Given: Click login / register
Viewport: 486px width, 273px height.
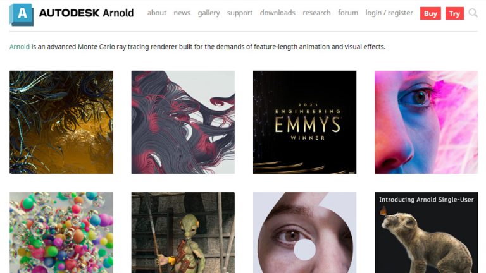Looking at the screenshot, I should 389,13.
